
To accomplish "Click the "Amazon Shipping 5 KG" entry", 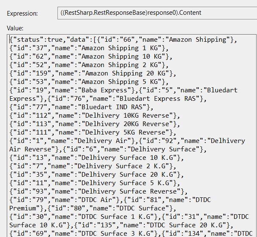I will (89, 82).
